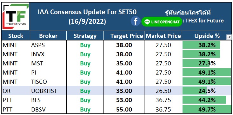Click the TISCO broker cell

(x=48, y=82)
